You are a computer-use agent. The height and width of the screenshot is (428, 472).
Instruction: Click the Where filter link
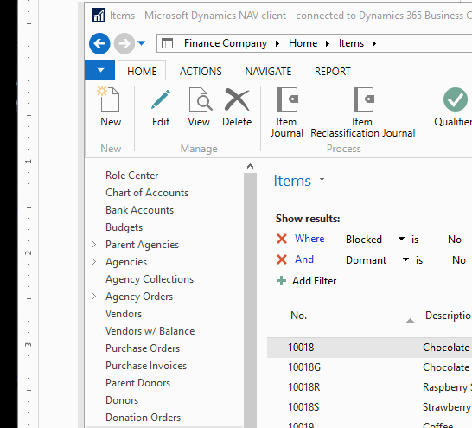(309, 239)
